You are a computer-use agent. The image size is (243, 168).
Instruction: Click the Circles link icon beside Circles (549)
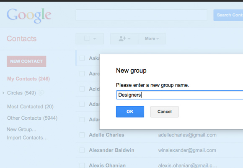click(41, 93)
